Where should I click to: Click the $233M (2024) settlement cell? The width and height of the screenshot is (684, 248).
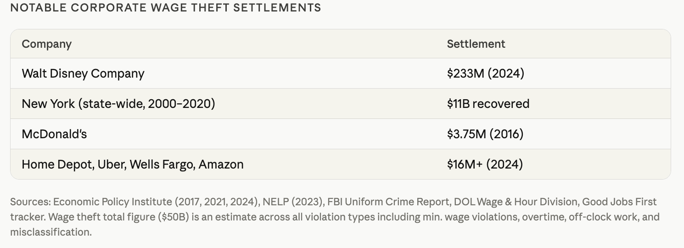(x=485, y=73)
